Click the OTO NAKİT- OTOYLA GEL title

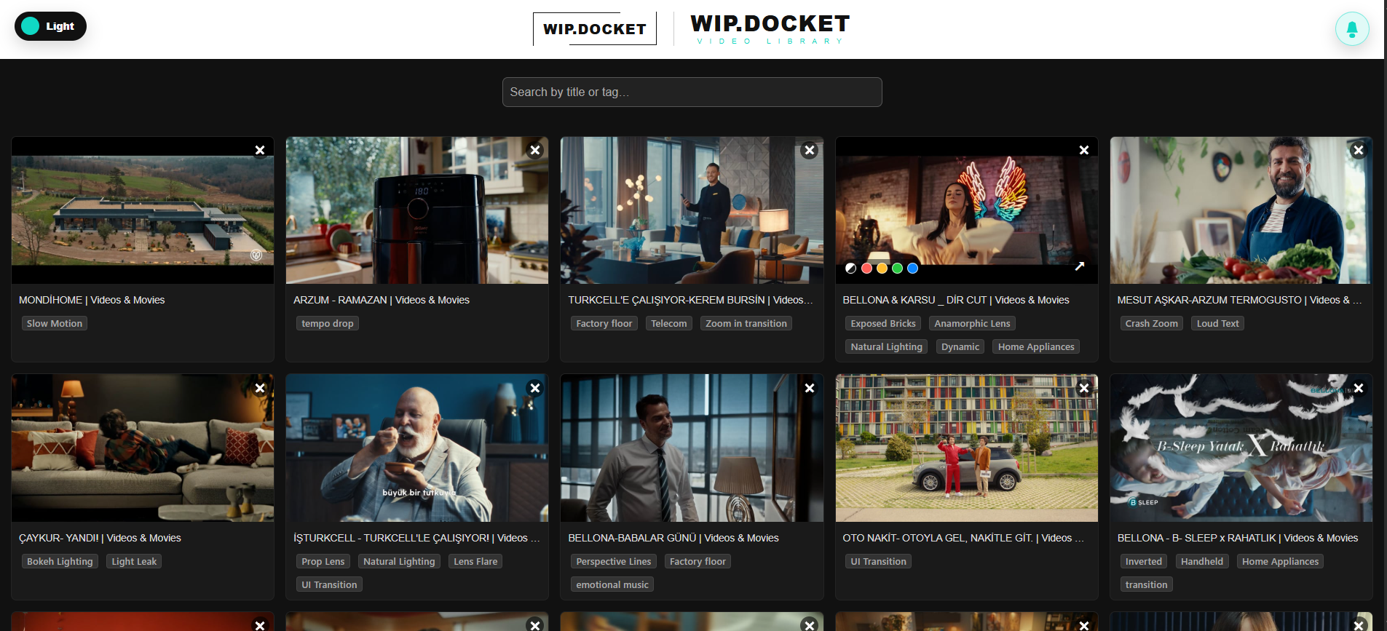pyautogui.click(x=963, y=538)
